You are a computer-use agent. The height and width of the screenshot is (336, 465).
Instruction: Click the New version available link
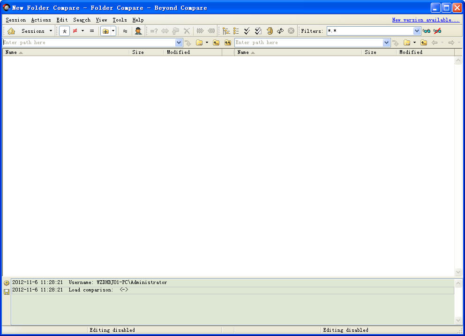[426, 20]
